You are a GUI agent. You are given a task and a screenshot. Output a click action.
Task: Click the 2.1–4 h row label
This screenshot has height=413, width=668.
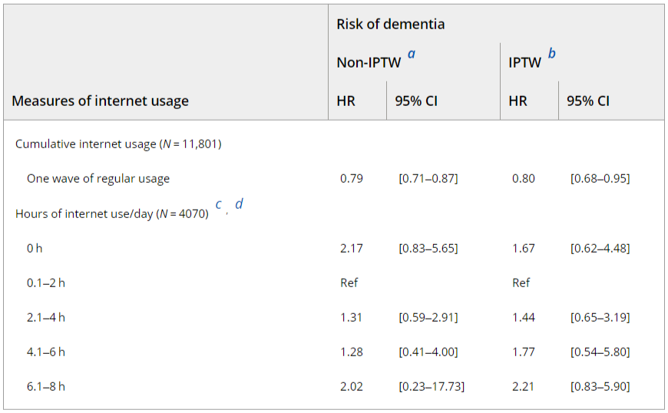[x=46, y=317]
